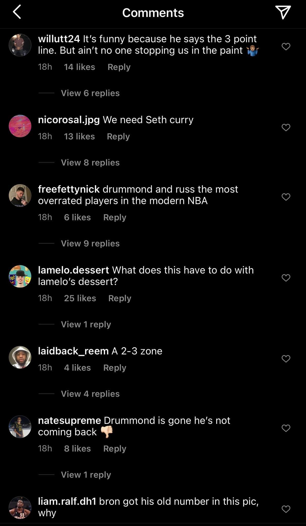This screenshot has width=306, height=526.
Task: Like willutt24's comment with the heart
Action: click(286, 46)
